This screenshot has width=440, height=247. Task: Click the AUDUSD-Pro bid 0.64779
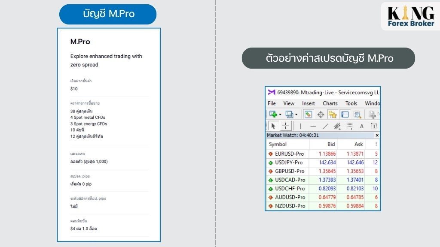pyautogui.click(x=327, y=197)
